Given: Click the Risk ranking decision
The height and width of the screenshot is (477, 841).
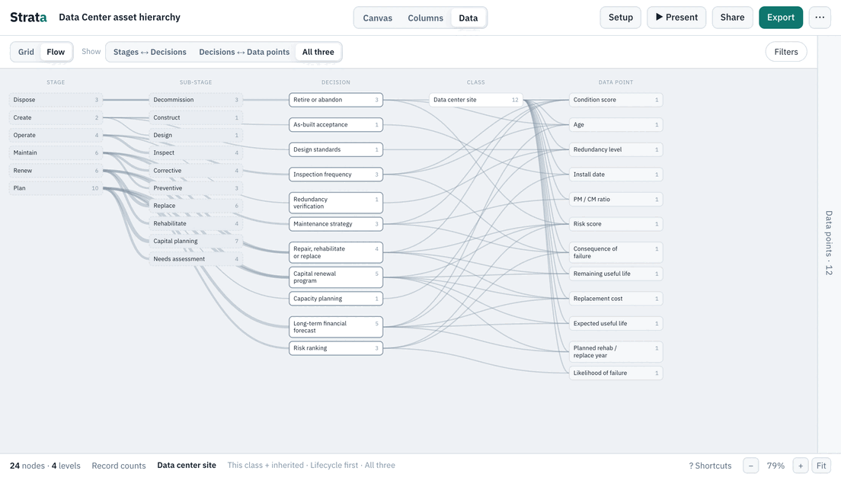Looking at the screenshot, I should coord(336,348).
